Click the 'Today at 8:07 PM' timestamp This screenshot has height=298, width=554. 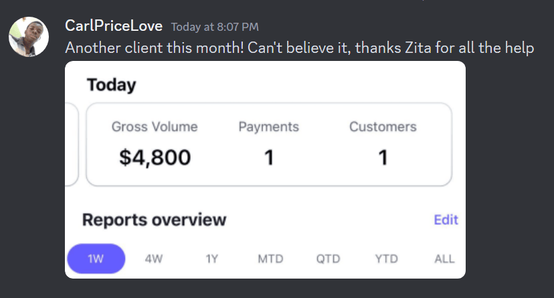[215, 27]
